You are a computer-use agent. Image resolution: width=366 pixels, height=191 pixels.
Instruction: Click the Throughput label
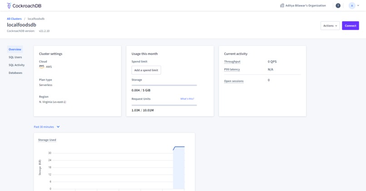[x=232, y=62]
